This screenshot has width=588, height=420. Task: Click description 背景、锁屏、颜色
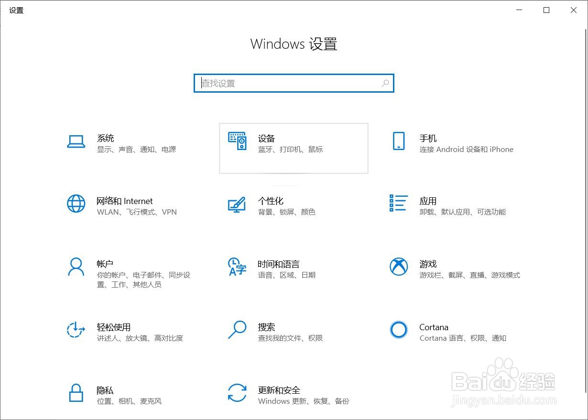[x=287, y=212]
